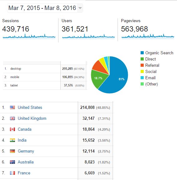Click the Email legend cyan swatch
Viewport: 177px width, 180px height.
pos(142,78)
